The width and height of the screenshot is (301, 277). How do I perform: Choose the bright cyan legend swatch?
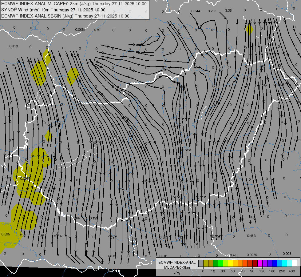point(285,263)
